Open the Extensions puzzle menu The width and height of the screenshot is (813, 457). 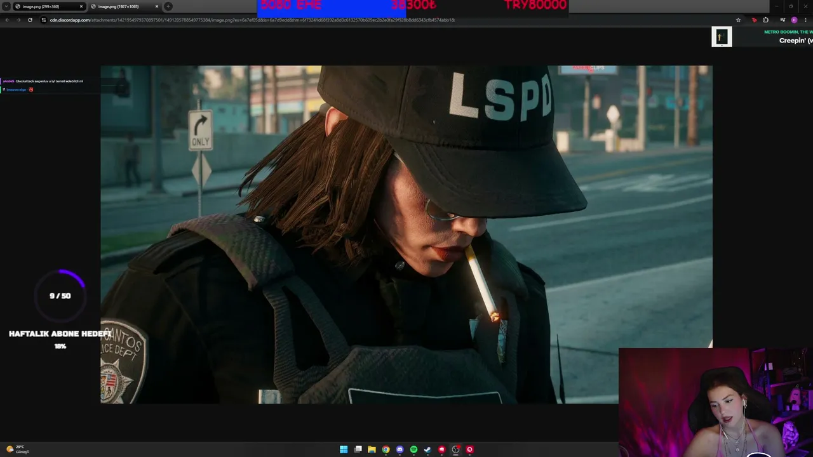point(765,20)
